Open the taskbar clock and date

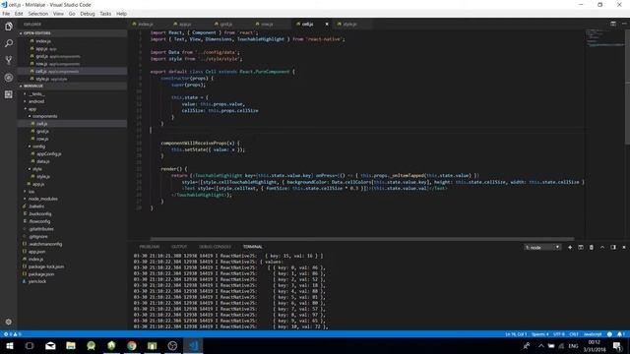pos(595,345)
